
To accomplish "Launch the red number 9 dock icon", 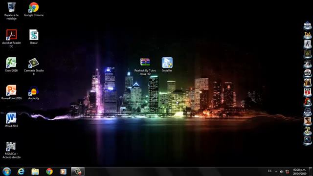I will [308, 92].
